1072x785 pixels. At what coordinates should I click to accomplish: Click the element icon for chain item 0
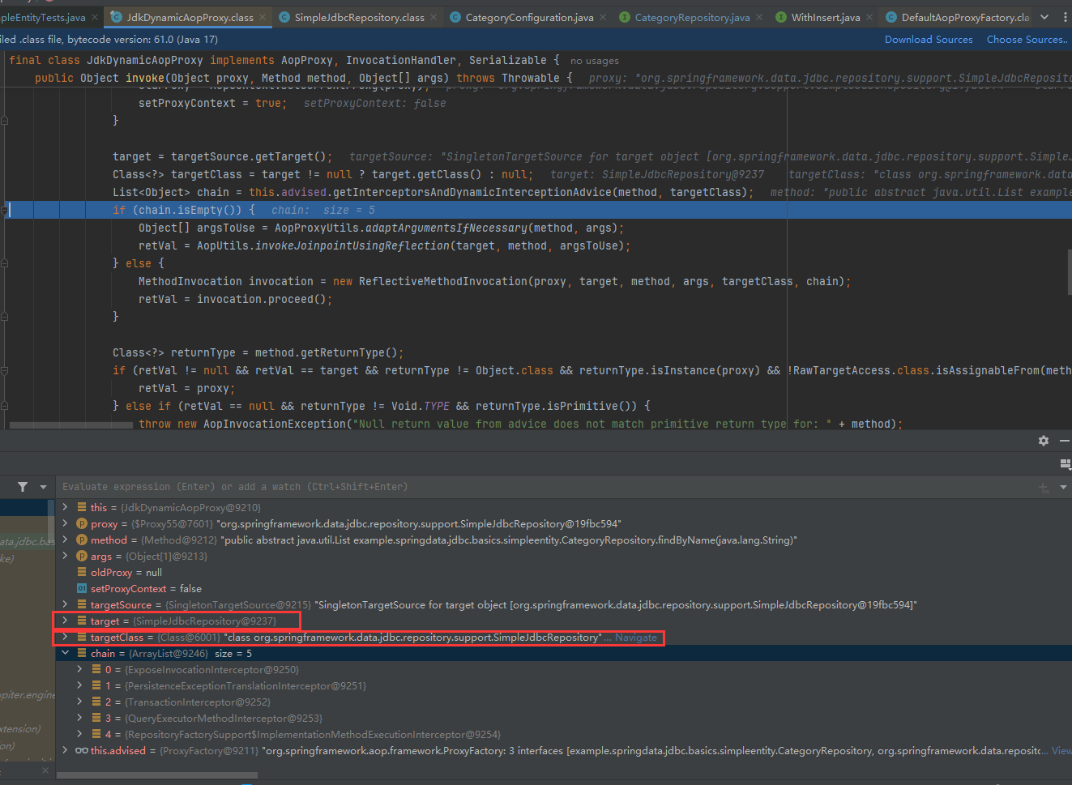[96, 670]
